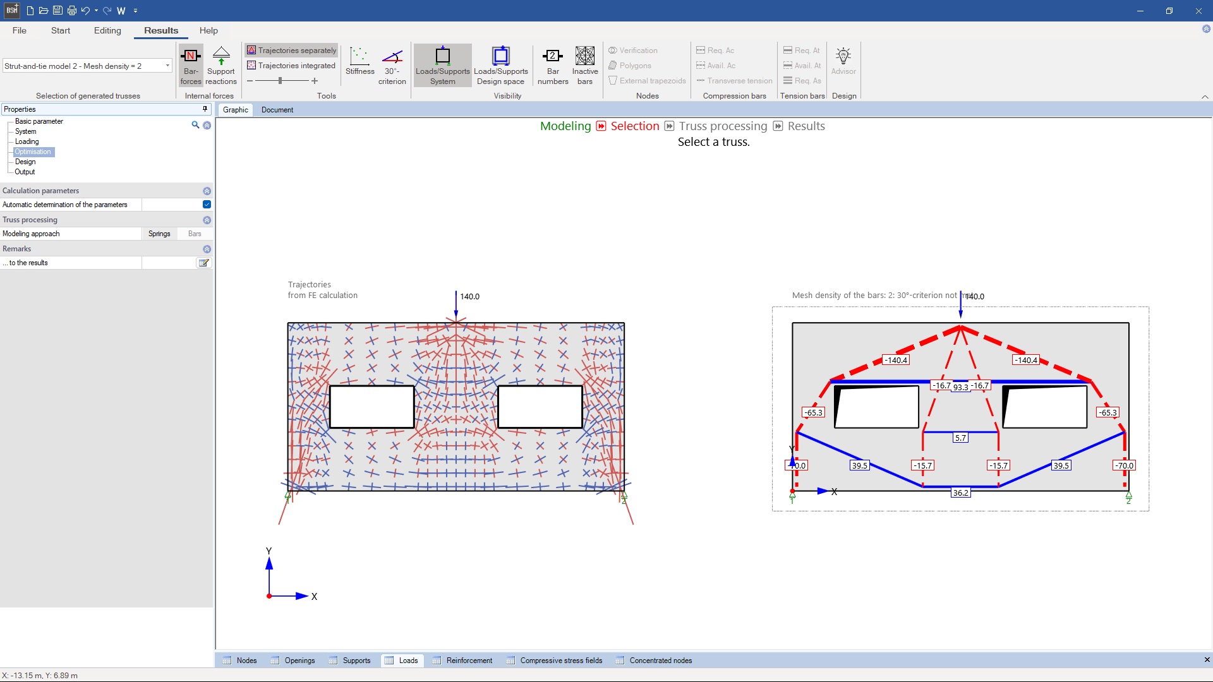The height and width of the screenshot is (682, 1213).
Task: Adjust the internal forces scaling slider
Action: tap(280, 80)
